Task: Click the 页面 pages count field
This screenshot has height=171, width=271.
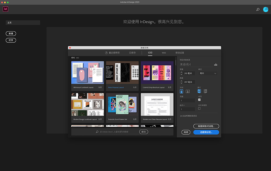Action: [188, 100]
